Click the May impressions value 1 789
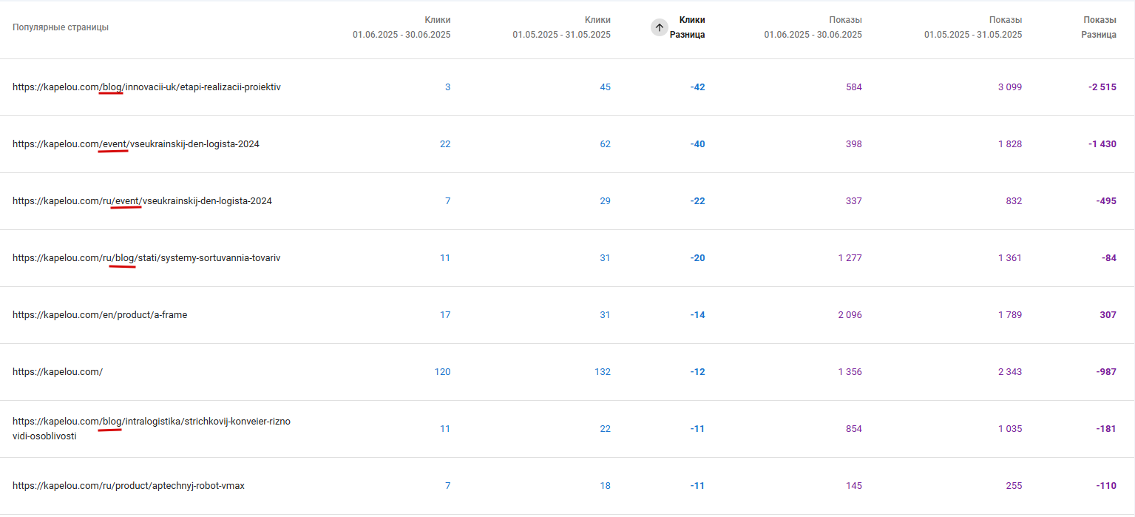Viewport: 1135px width, 517px height. pos(1010,315)
